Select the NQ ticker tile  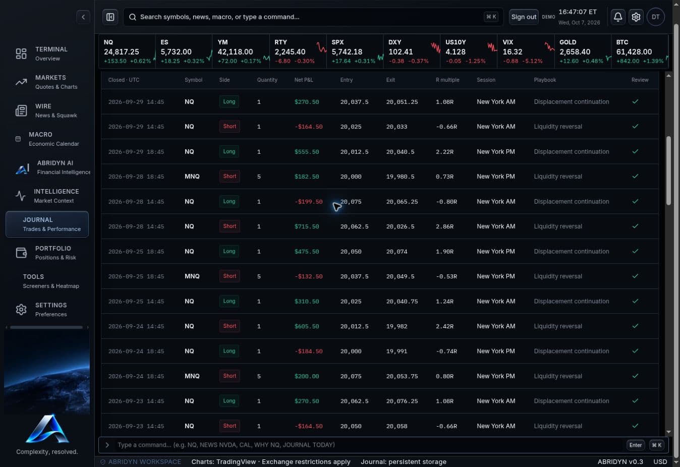pos(127,51)
